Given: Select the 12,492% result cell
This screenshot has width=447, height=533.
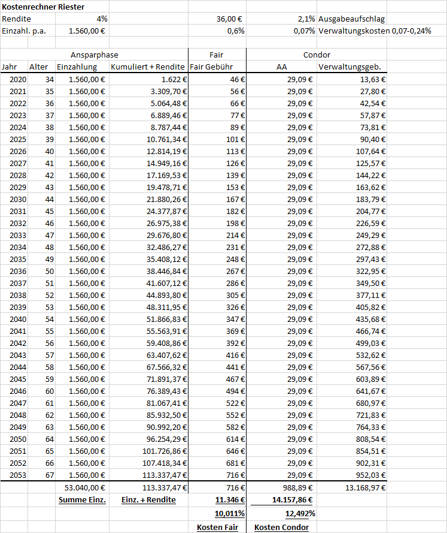Looking at the screenshot, I should click(x=281, y=514).
